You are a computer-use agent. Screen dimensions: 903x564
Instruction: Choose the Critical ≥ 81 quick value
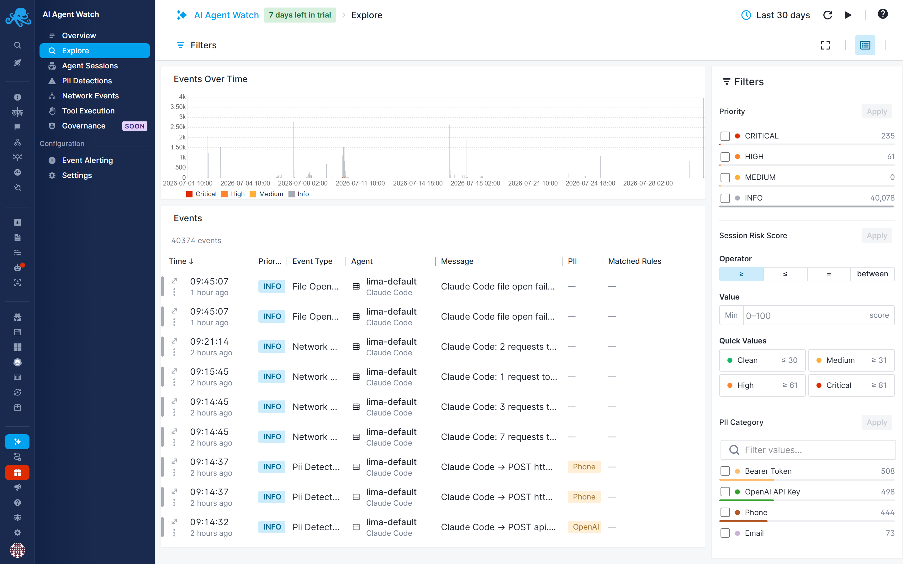[851, 385]
